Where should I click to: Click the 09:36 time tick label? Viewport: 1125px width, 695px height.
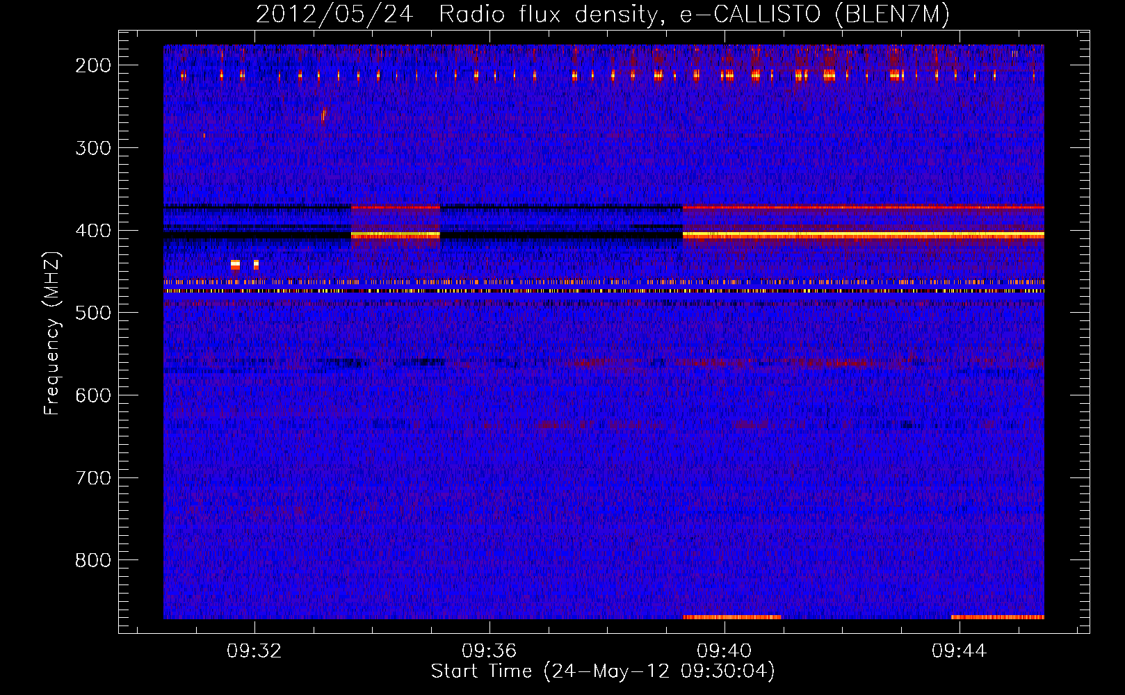489,651
